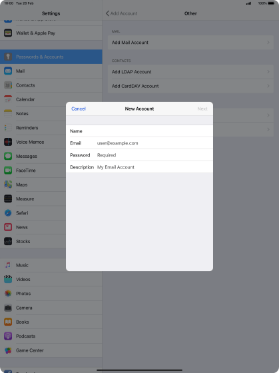
Task: Open the Stocks icon in sidebar
Action: [8, 241]
